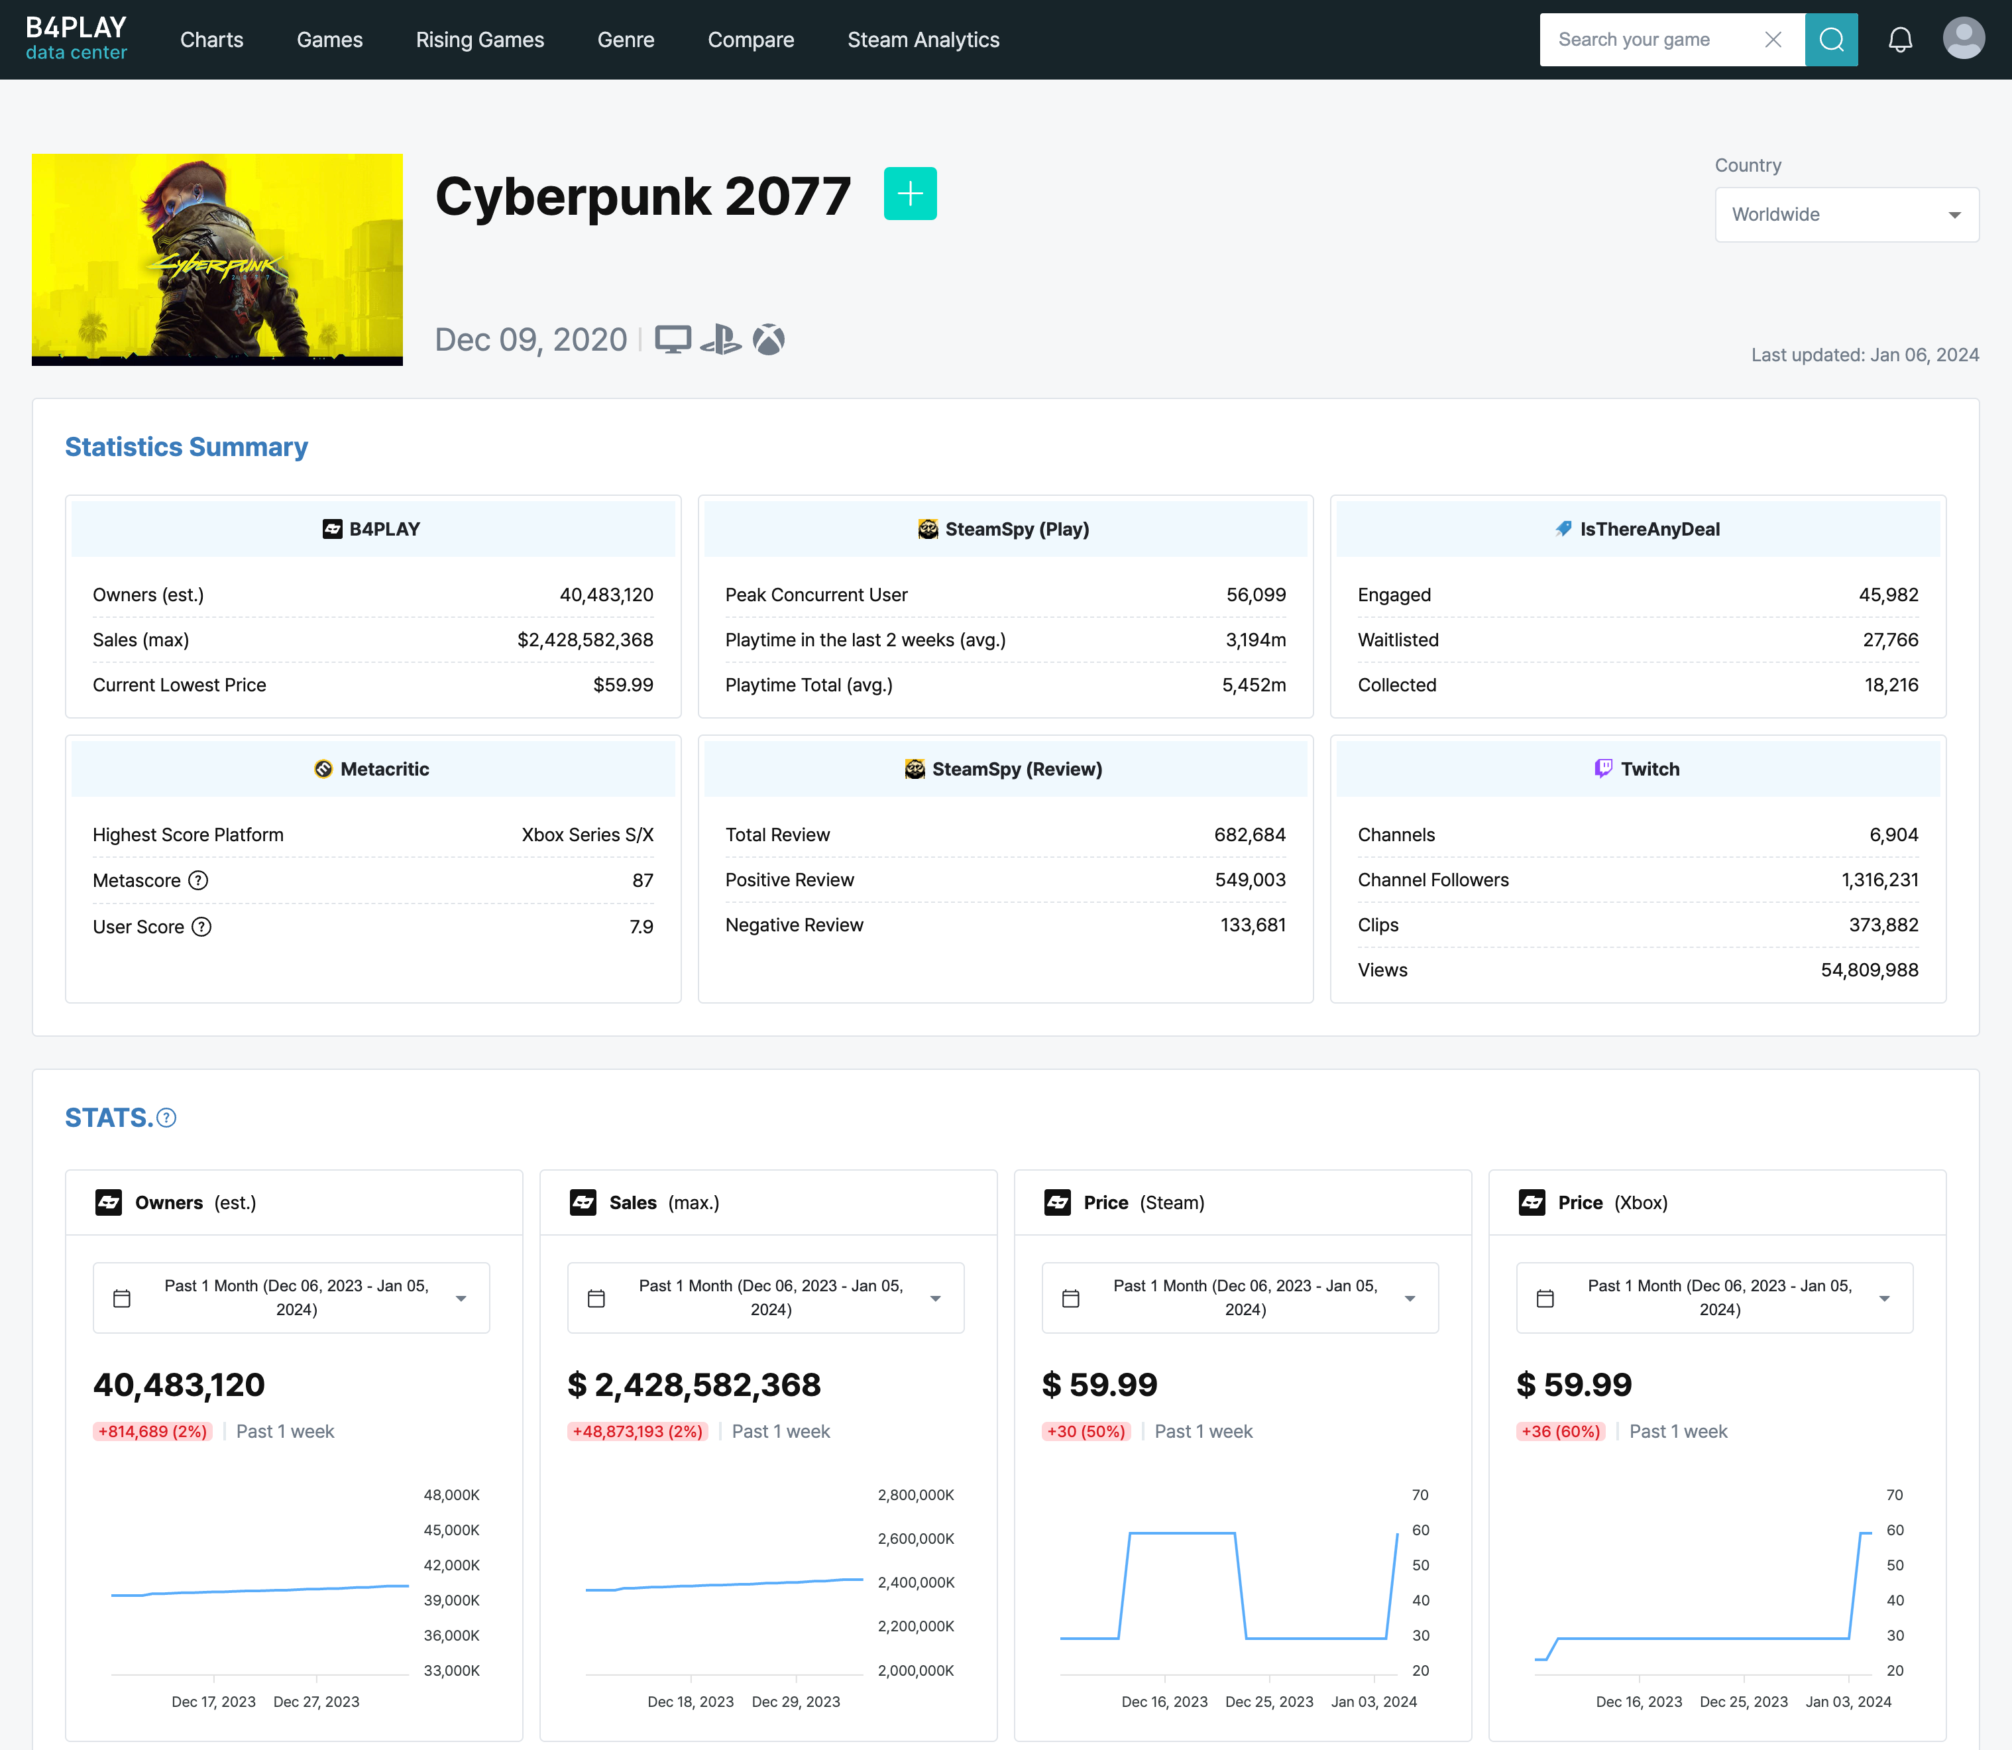The image size is (2012, 1750).
Task: Click the PlayStation platform icon
Action: [x=720, y=339]
